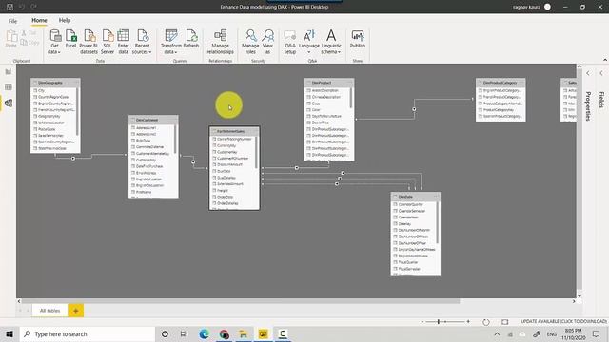609x342 pixels.
Task: Select the DimProductCategory table header
Action: coord(501,83)
